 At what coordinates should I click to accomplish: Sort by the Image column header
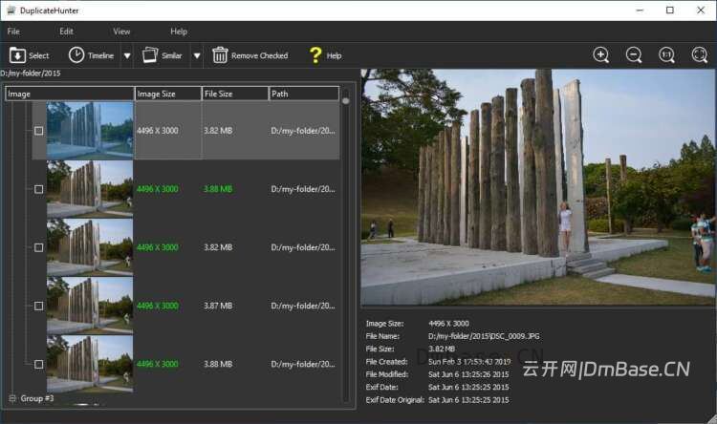[x=70, y=94]
